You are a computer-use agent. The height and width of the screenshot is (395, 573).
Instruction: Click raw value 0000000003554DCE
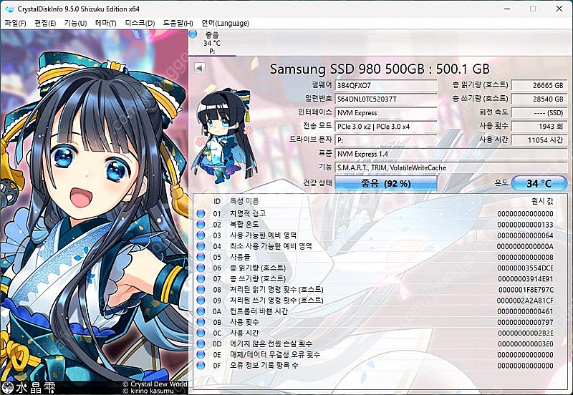pyautogui.click(x=525, y=268)
